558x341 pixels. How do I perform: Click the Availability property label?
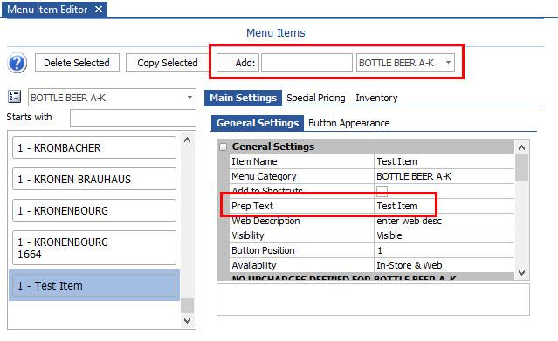(x=254, y=265)
